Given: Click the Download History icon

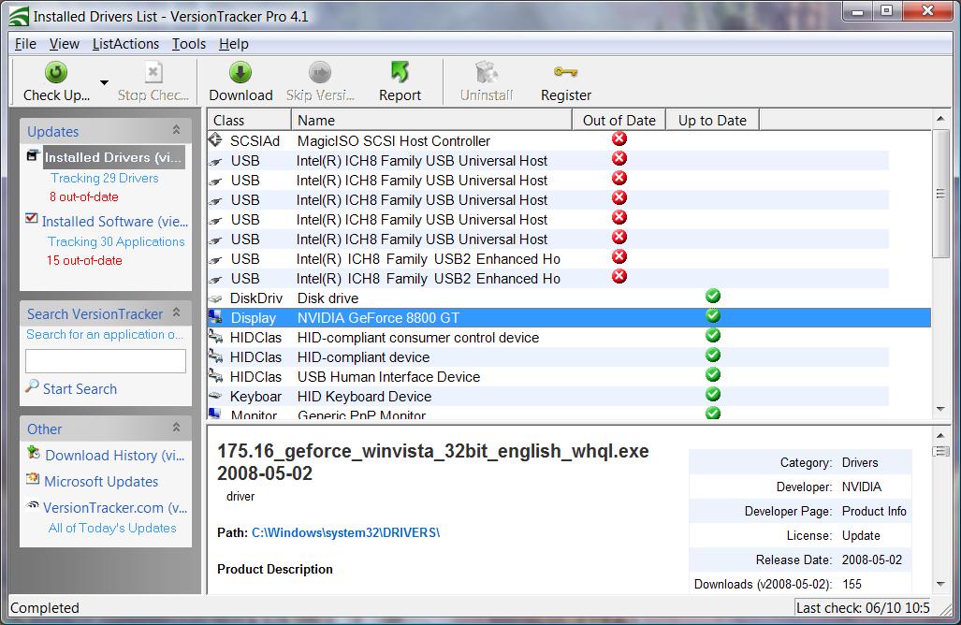Looking at the screenshot, I should (33, 454).
